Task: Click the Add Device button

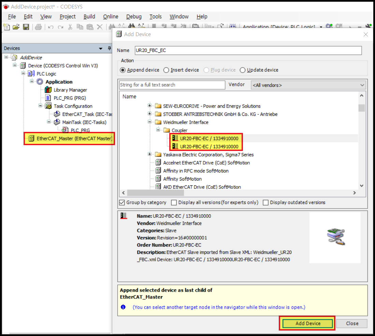Action: click(x=307, y=323)
